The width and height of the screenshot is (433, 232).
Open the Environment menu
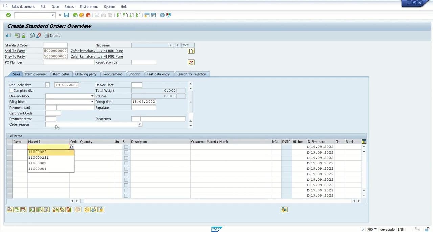89,7
